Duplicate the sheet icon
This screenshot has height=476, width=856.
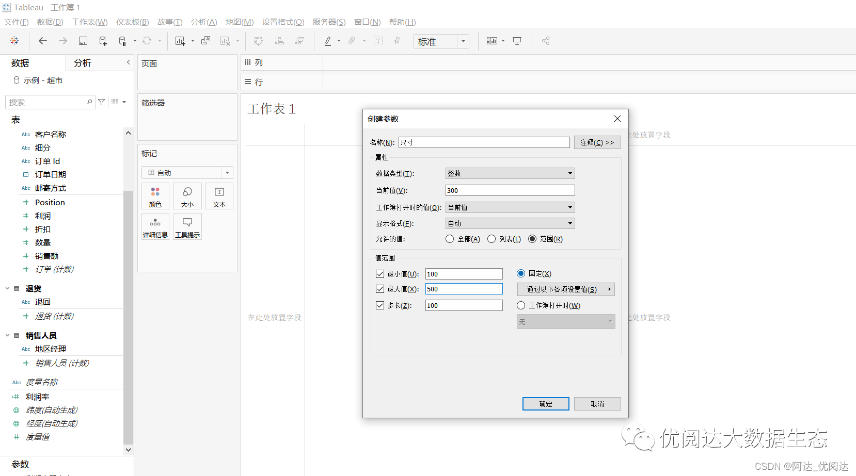(x=205, y=41)
